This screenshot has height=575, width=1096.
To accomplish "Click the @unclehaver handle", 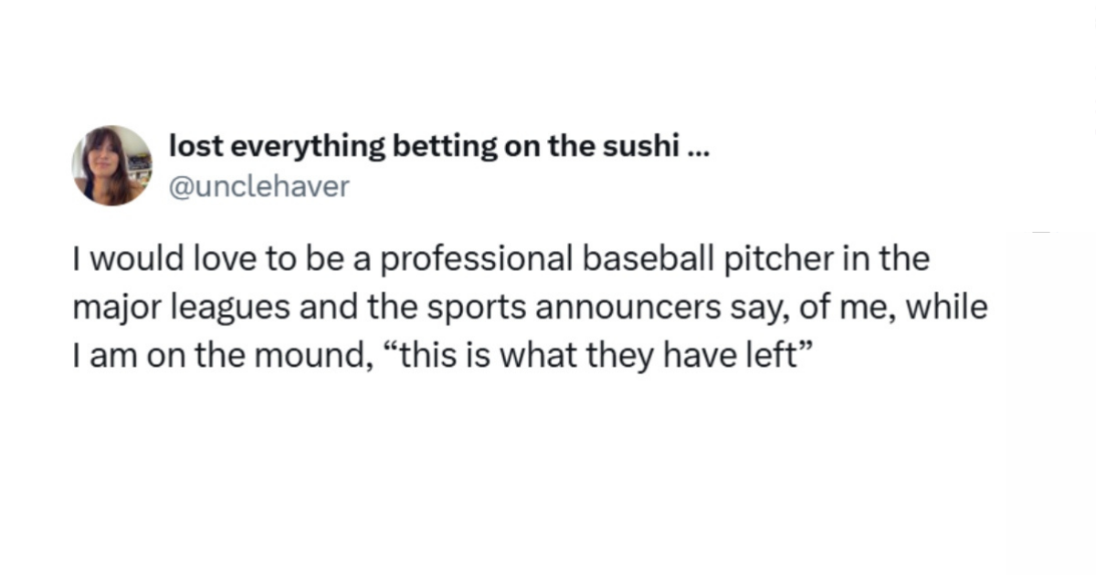I will click(259, 187).
